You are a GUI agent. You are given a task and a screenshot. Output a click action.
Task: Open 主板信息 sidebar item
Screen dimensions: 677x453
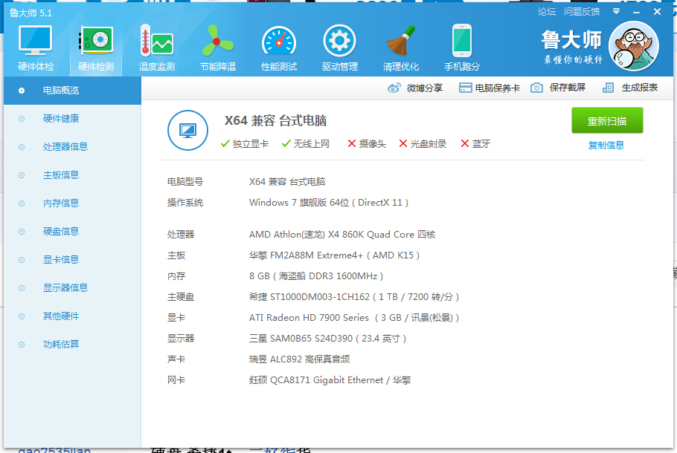coord(61,175)
